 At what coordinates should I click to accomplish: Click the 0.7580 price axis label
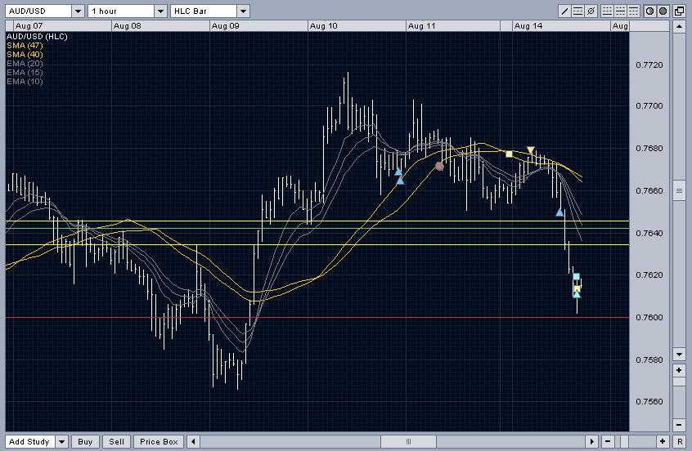point(649,360)
